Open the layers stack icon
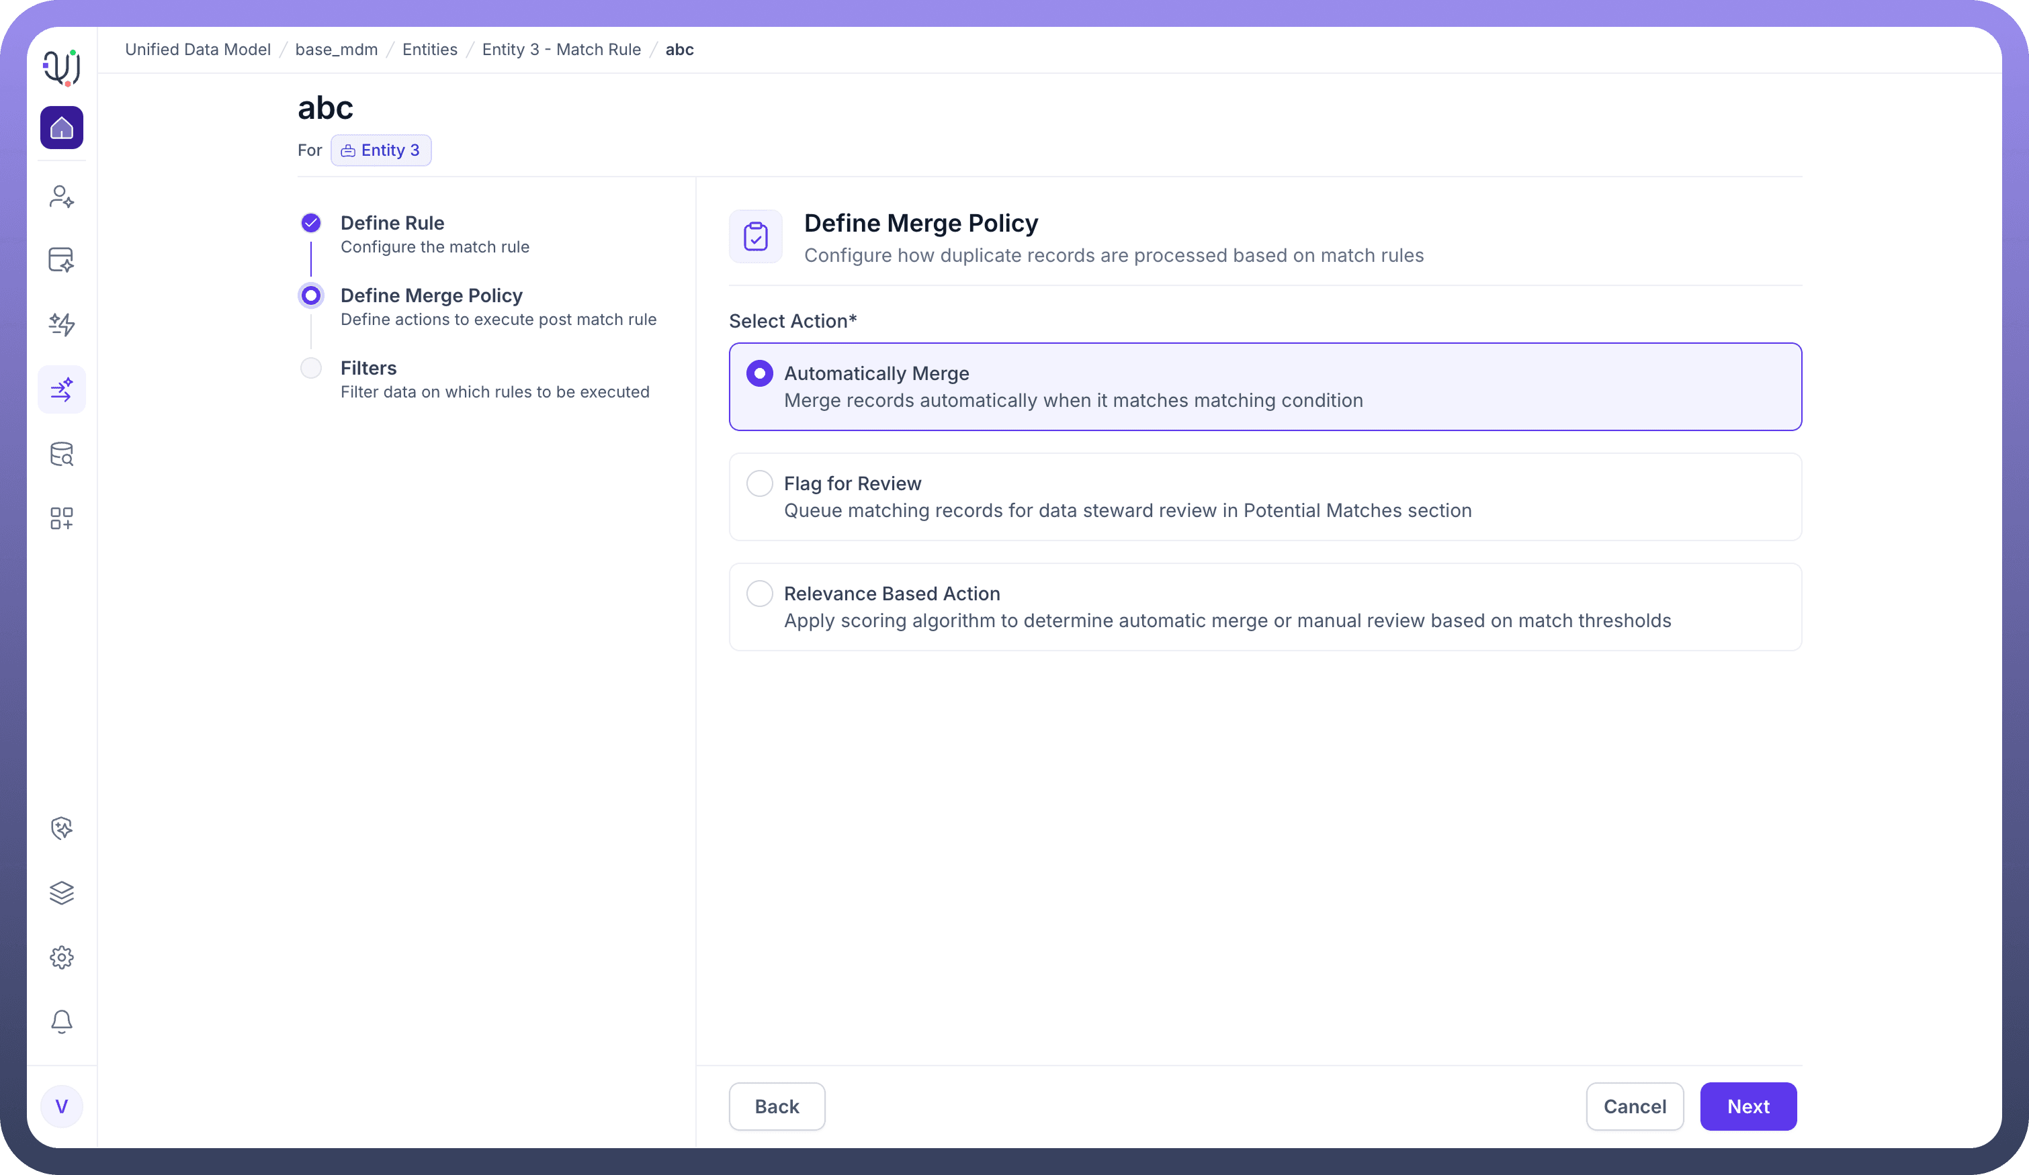 point(61,892)
